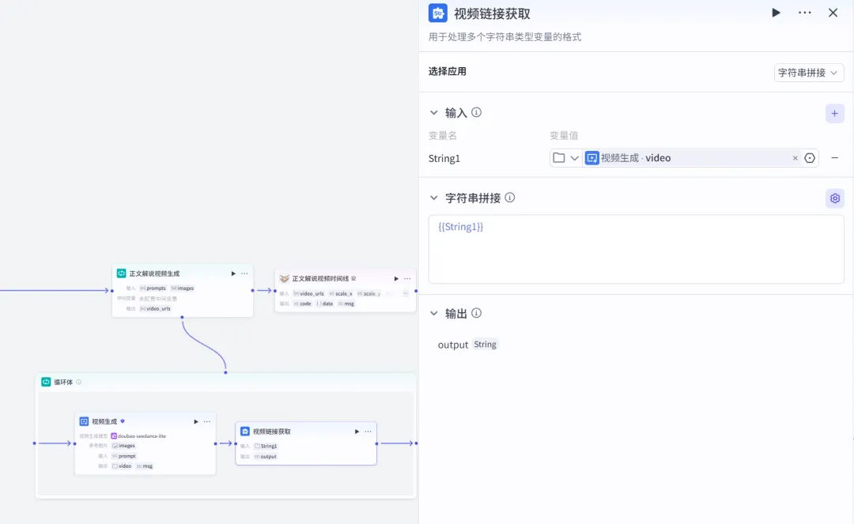854x524 pixels.
Task: Close the 视频链接获取 settings panel
Action: [x=833, y=13]
